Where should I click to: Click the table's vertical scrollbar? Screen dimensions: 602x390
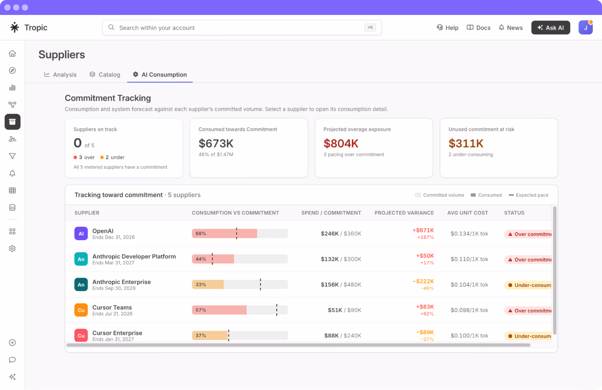555,270
